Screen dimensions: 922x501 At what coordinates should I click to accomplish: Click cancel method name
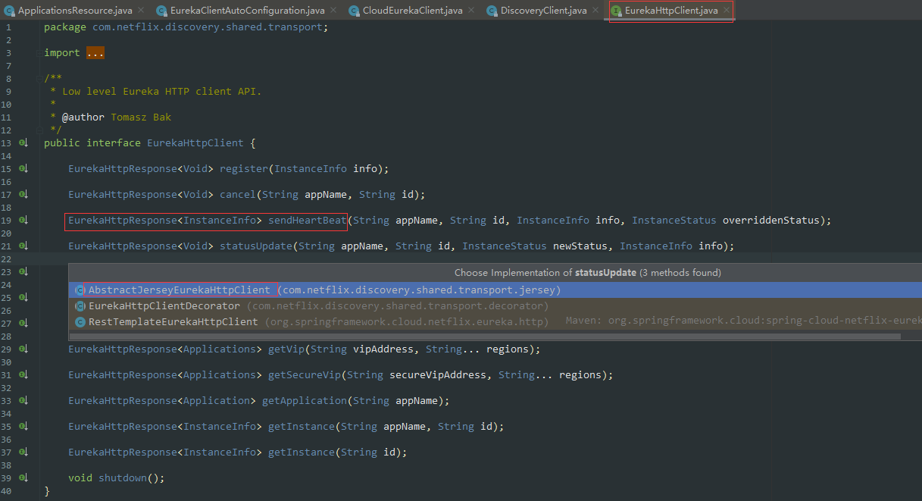click(x=238, y=195)
